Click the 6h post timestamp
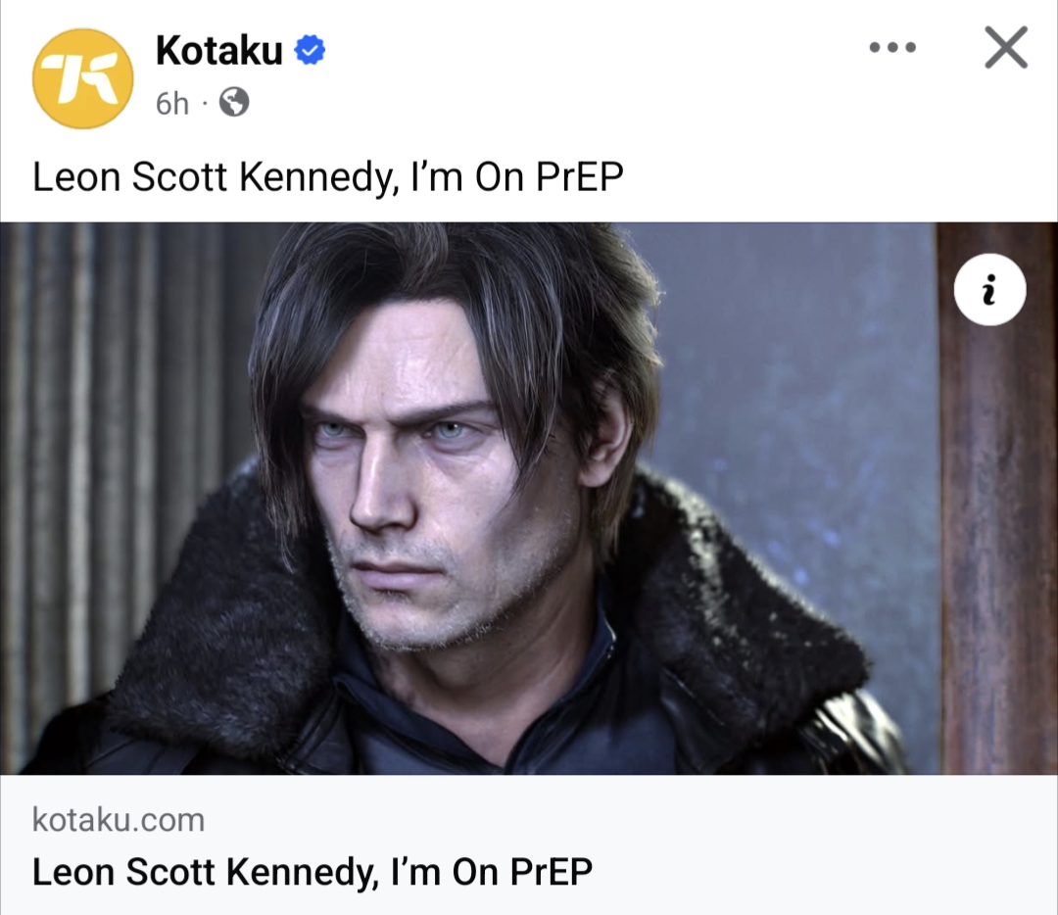Screen dimensions: 1058x915 point(171,103)
